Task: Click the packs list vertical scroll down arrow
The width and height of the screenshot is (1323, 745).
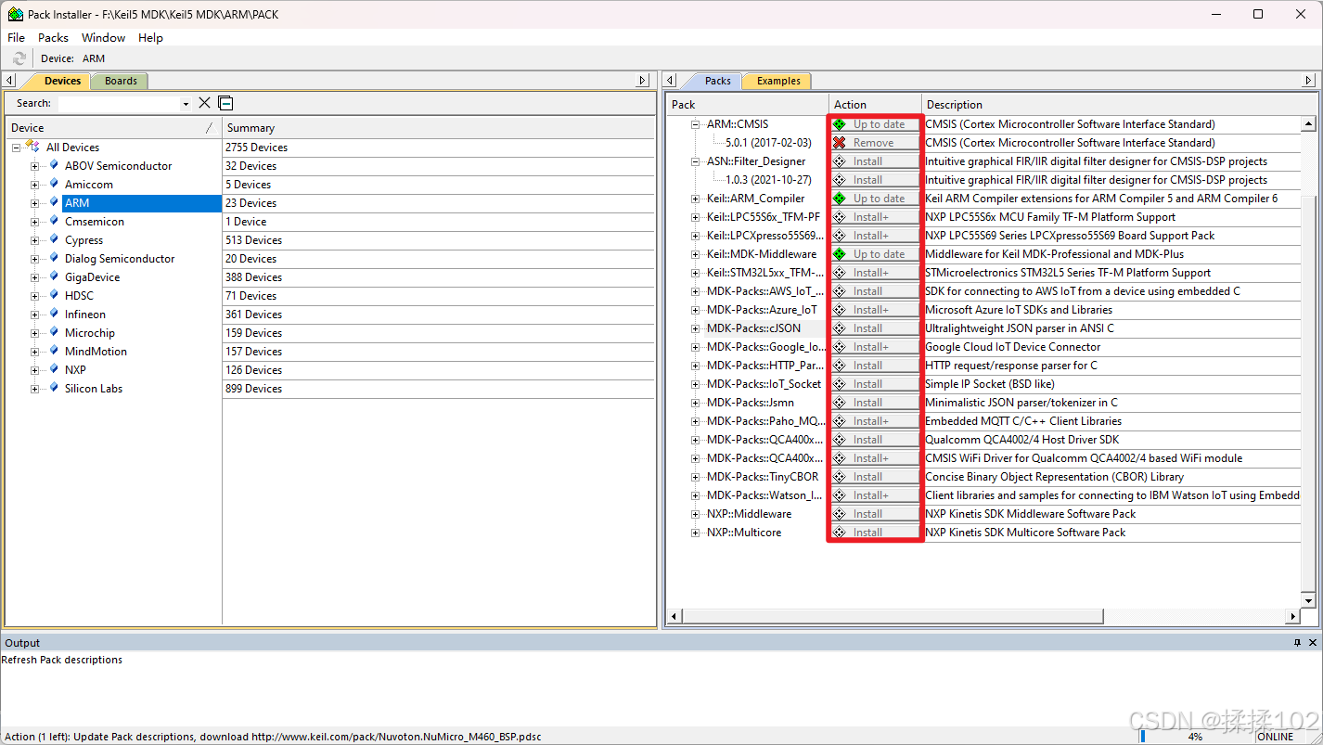Action: pos(1309,601)
